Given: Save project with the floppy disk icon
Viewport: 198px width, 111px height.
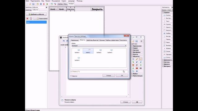Looking at the screenshot, I should [33, 4].
